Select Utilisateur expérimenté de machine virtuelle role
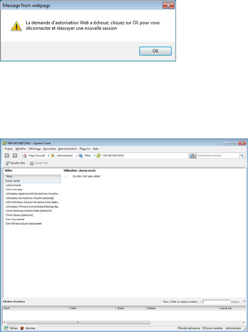 pyautogui.click(x=32, y=194)
